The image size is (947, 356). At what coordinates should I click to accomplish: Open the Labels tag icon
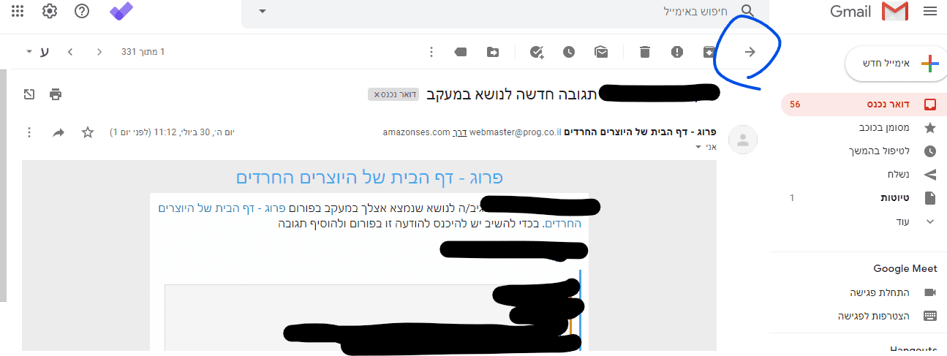pyautogui.click(x=460, y=52)
